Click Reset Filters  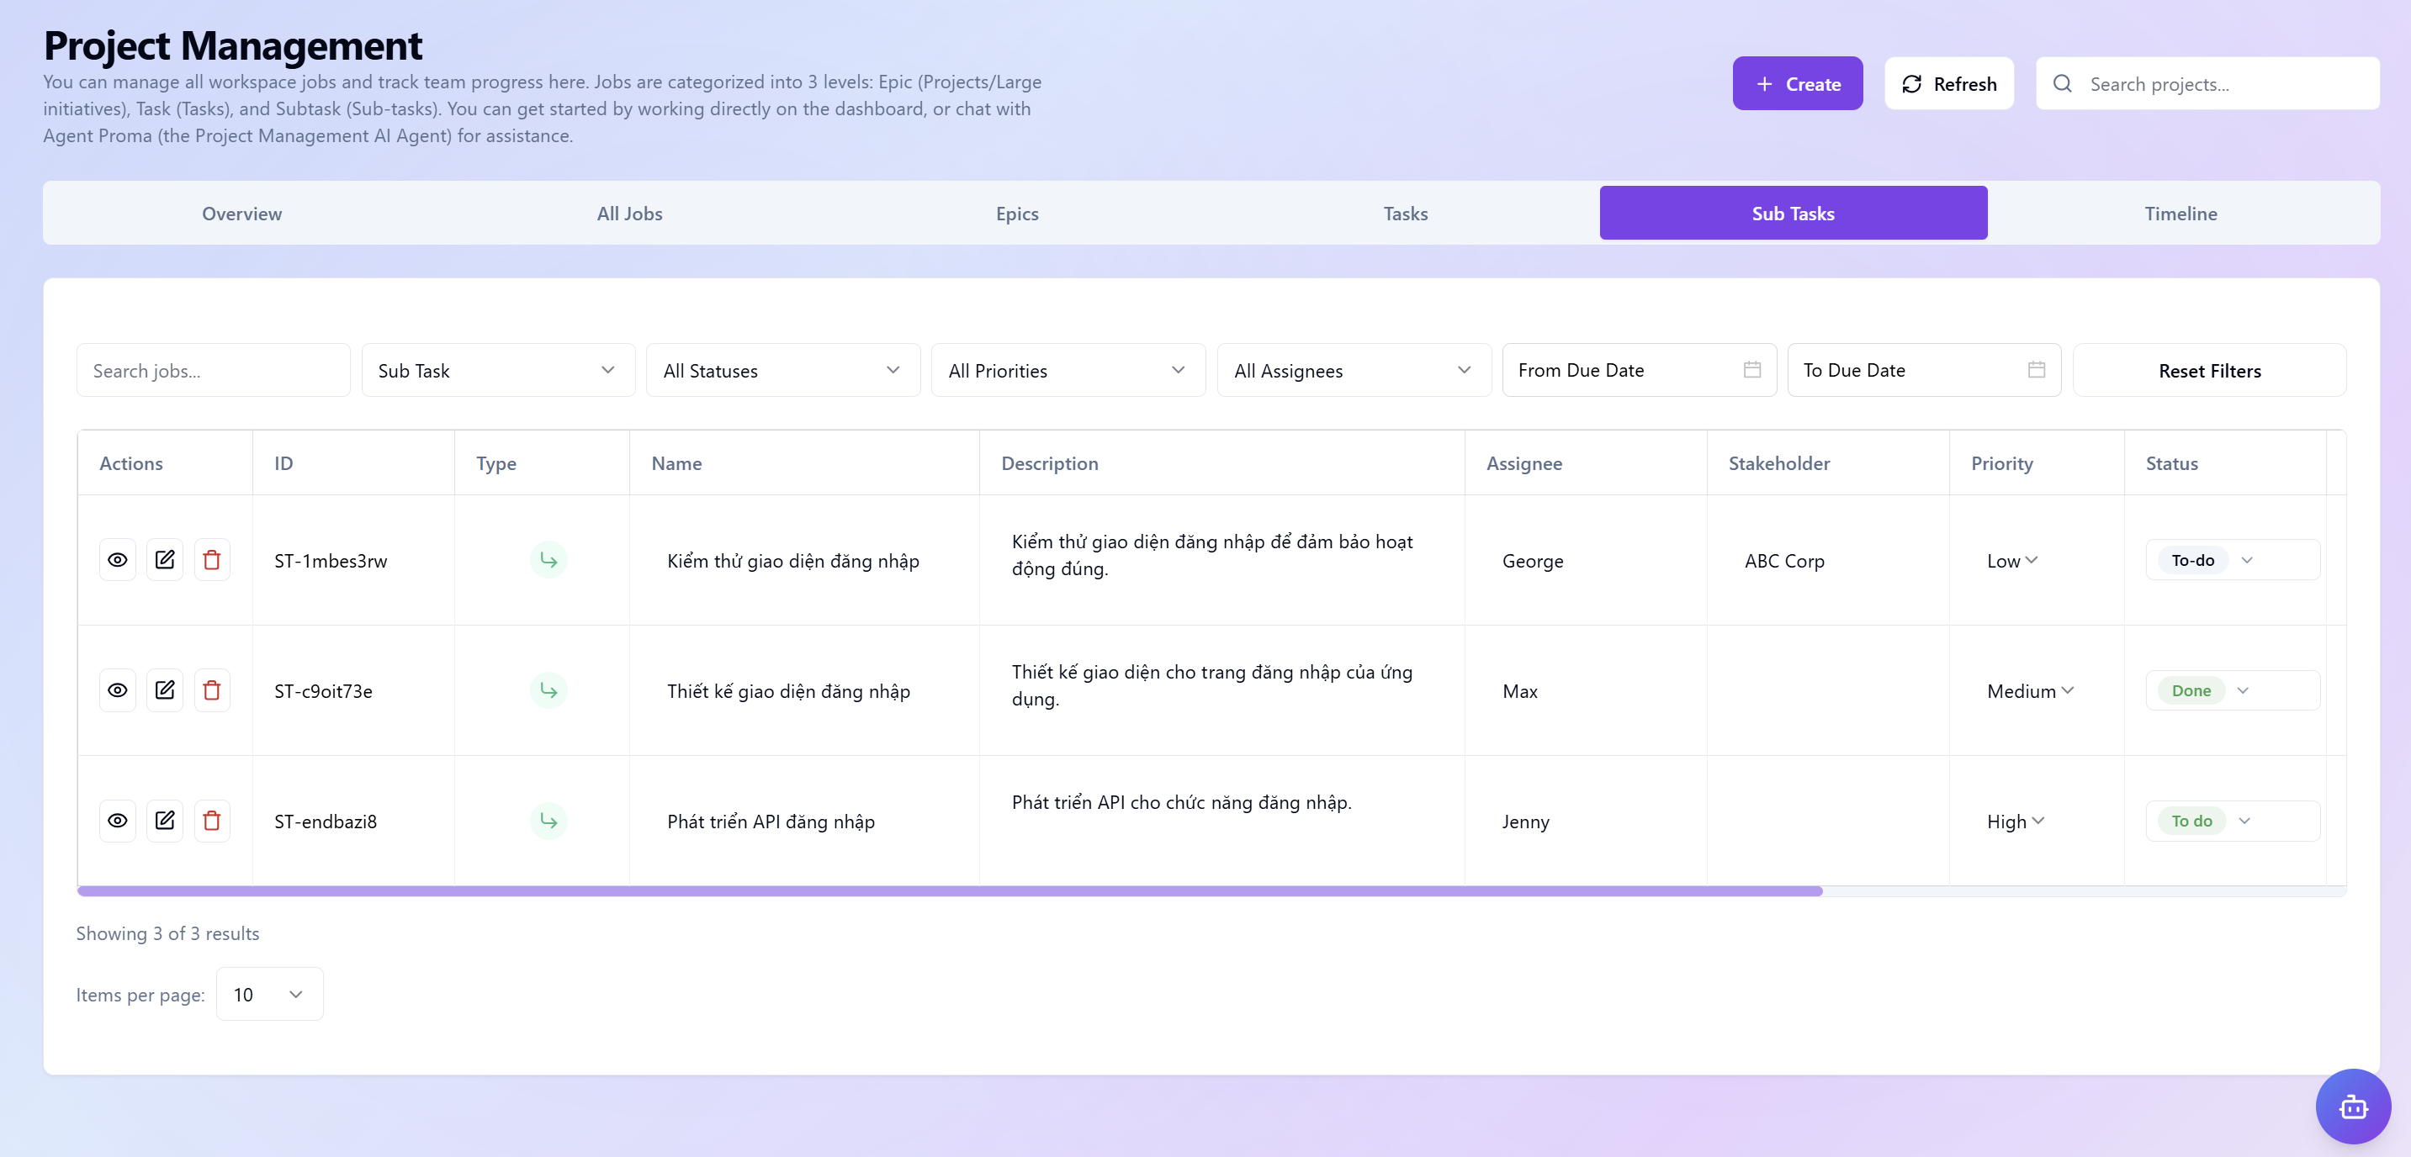pos(2210,369)
